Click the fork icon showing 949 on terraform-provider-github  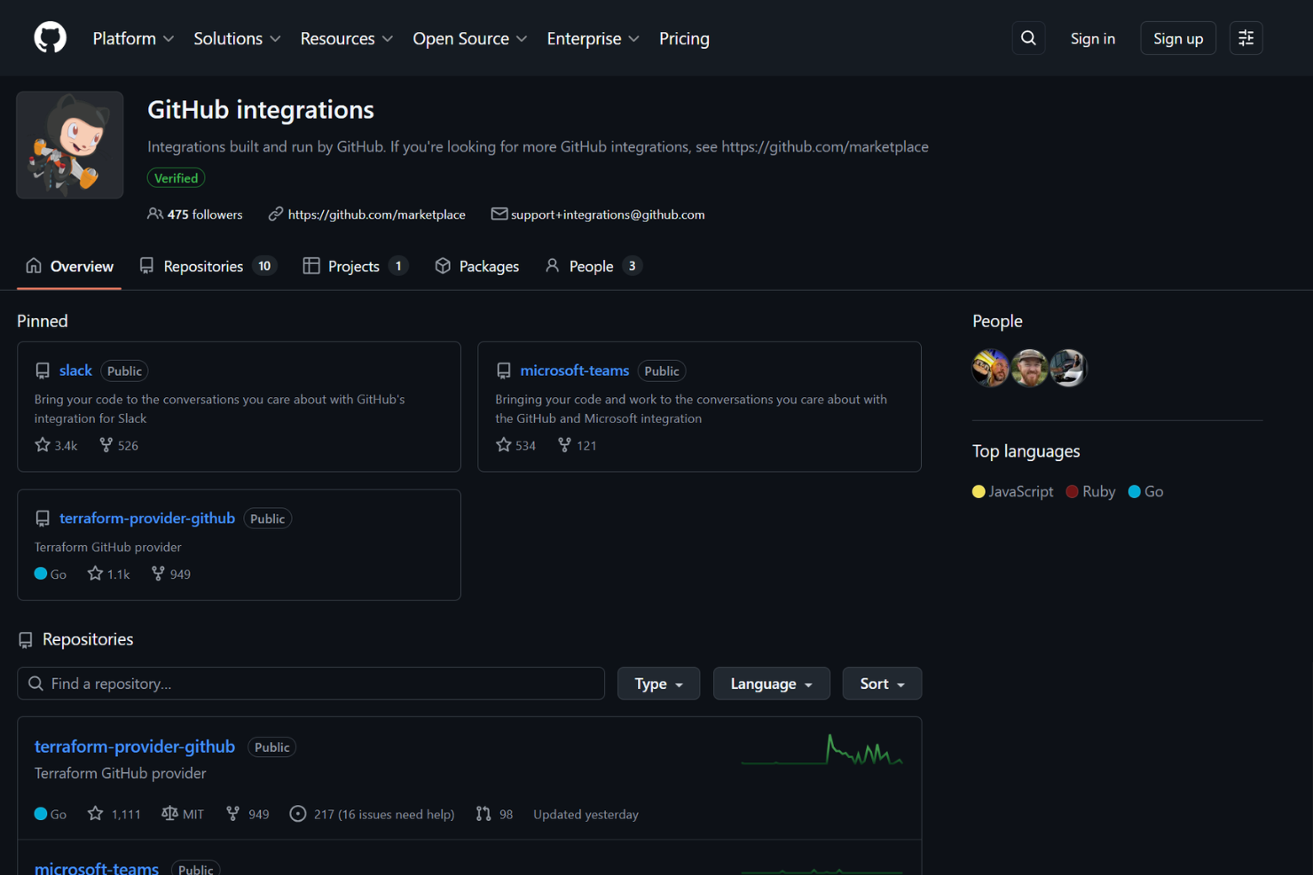pyautogui.click(x=158, y=574)
